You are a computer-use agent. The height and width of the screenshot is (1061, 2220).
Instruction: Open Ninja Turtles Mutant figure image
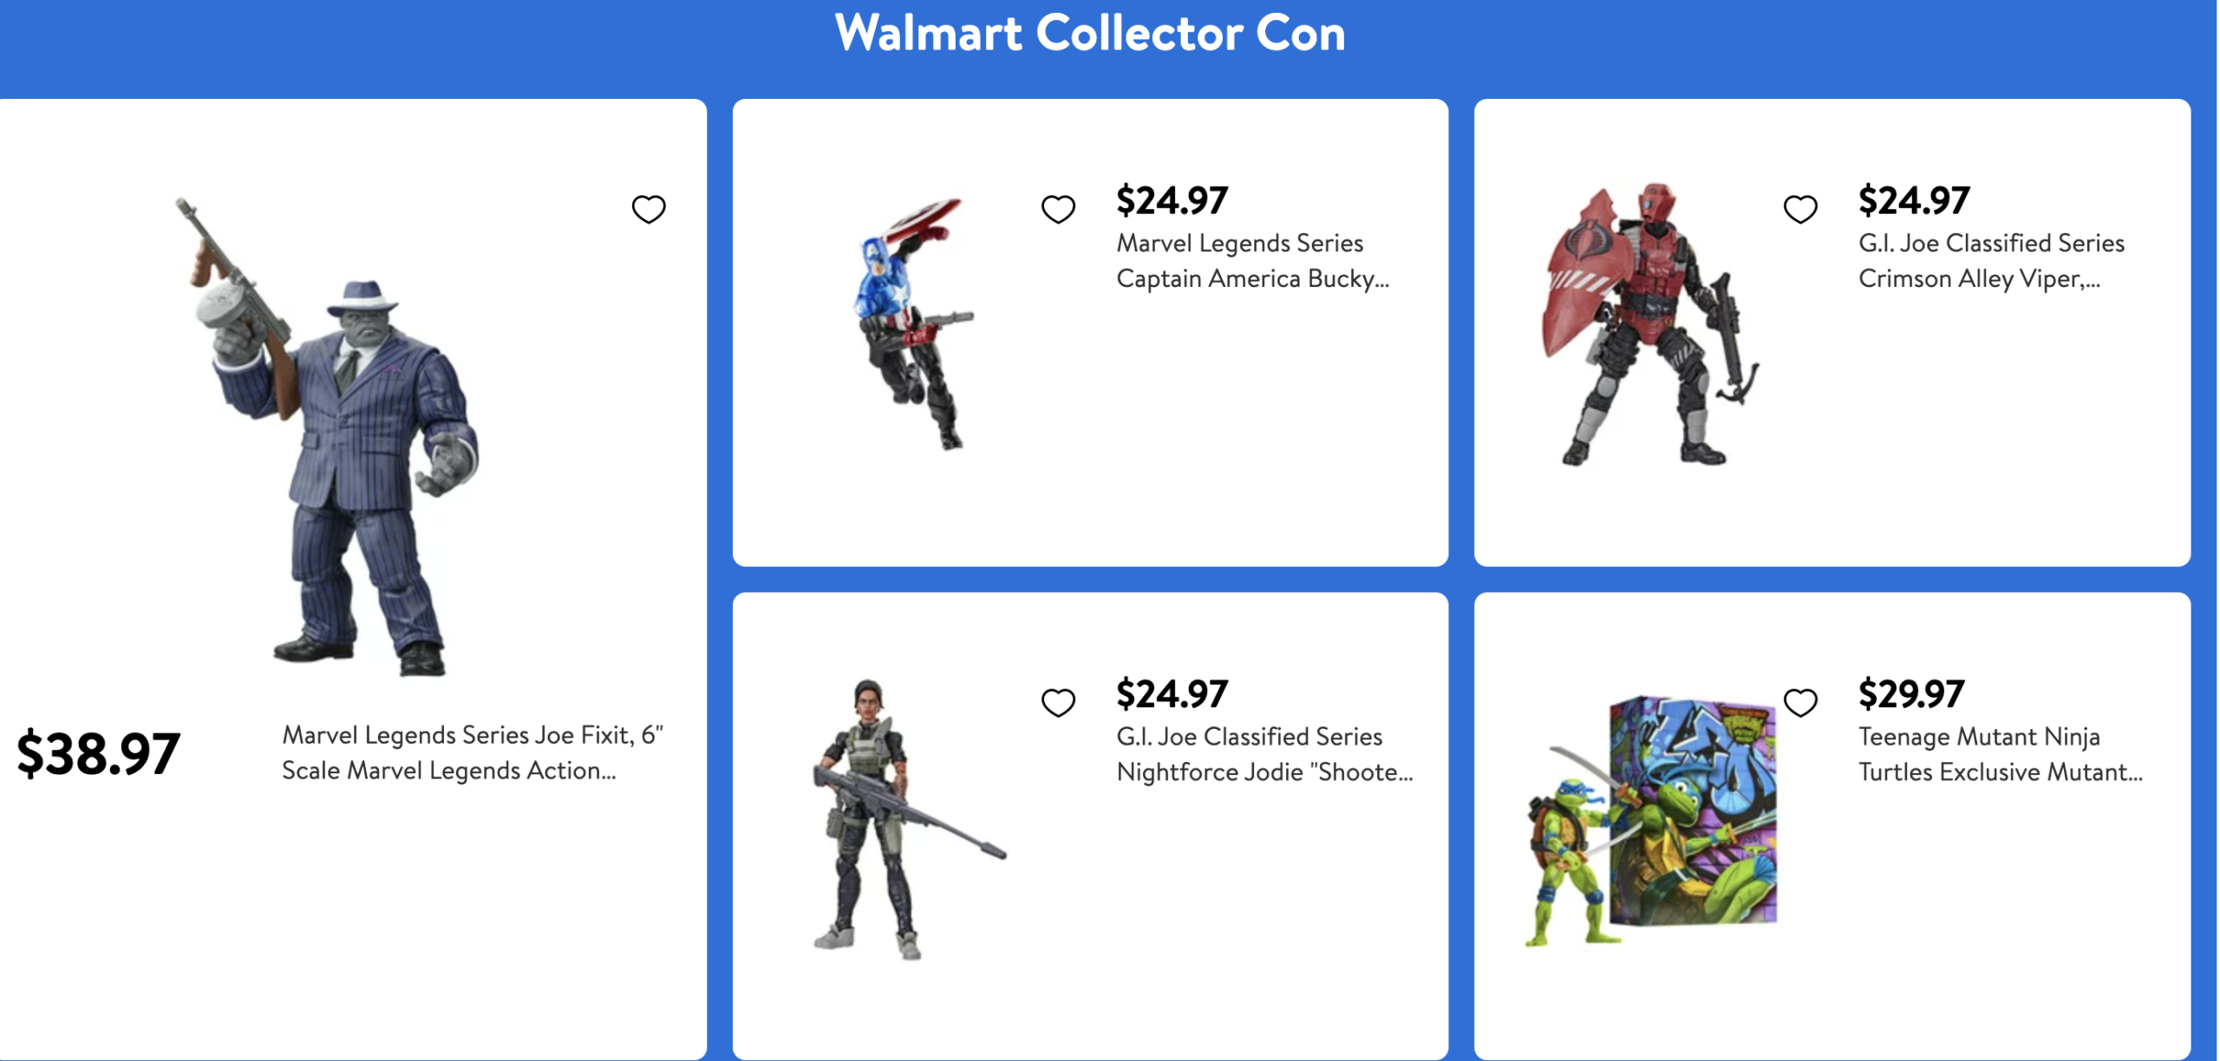[x=1652, y=819]
